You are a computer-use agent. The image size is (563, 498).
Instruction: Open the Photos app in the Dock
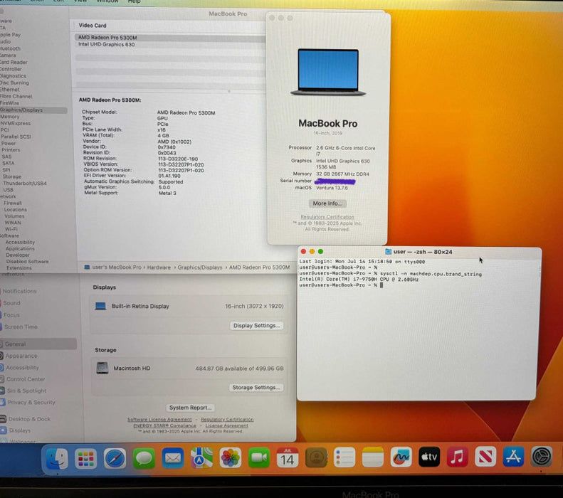pyautogui.click(x=230, y=458)
